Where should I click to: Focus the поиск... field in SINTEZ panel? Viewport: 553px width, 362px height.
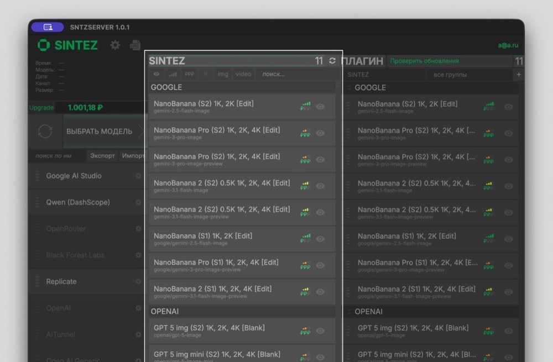(296, 74)
